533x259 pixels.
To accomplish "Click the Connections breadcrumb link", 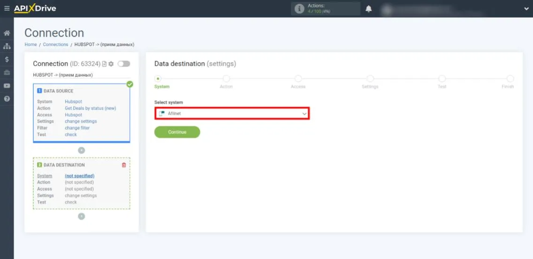I will [55, 45].
